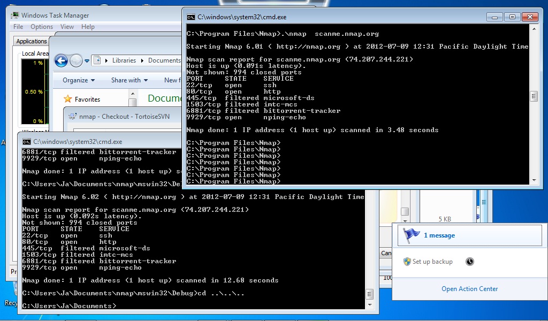Click the Forward arrow in the Explorer window
The image size is (548, 321).
pos(76,60)
